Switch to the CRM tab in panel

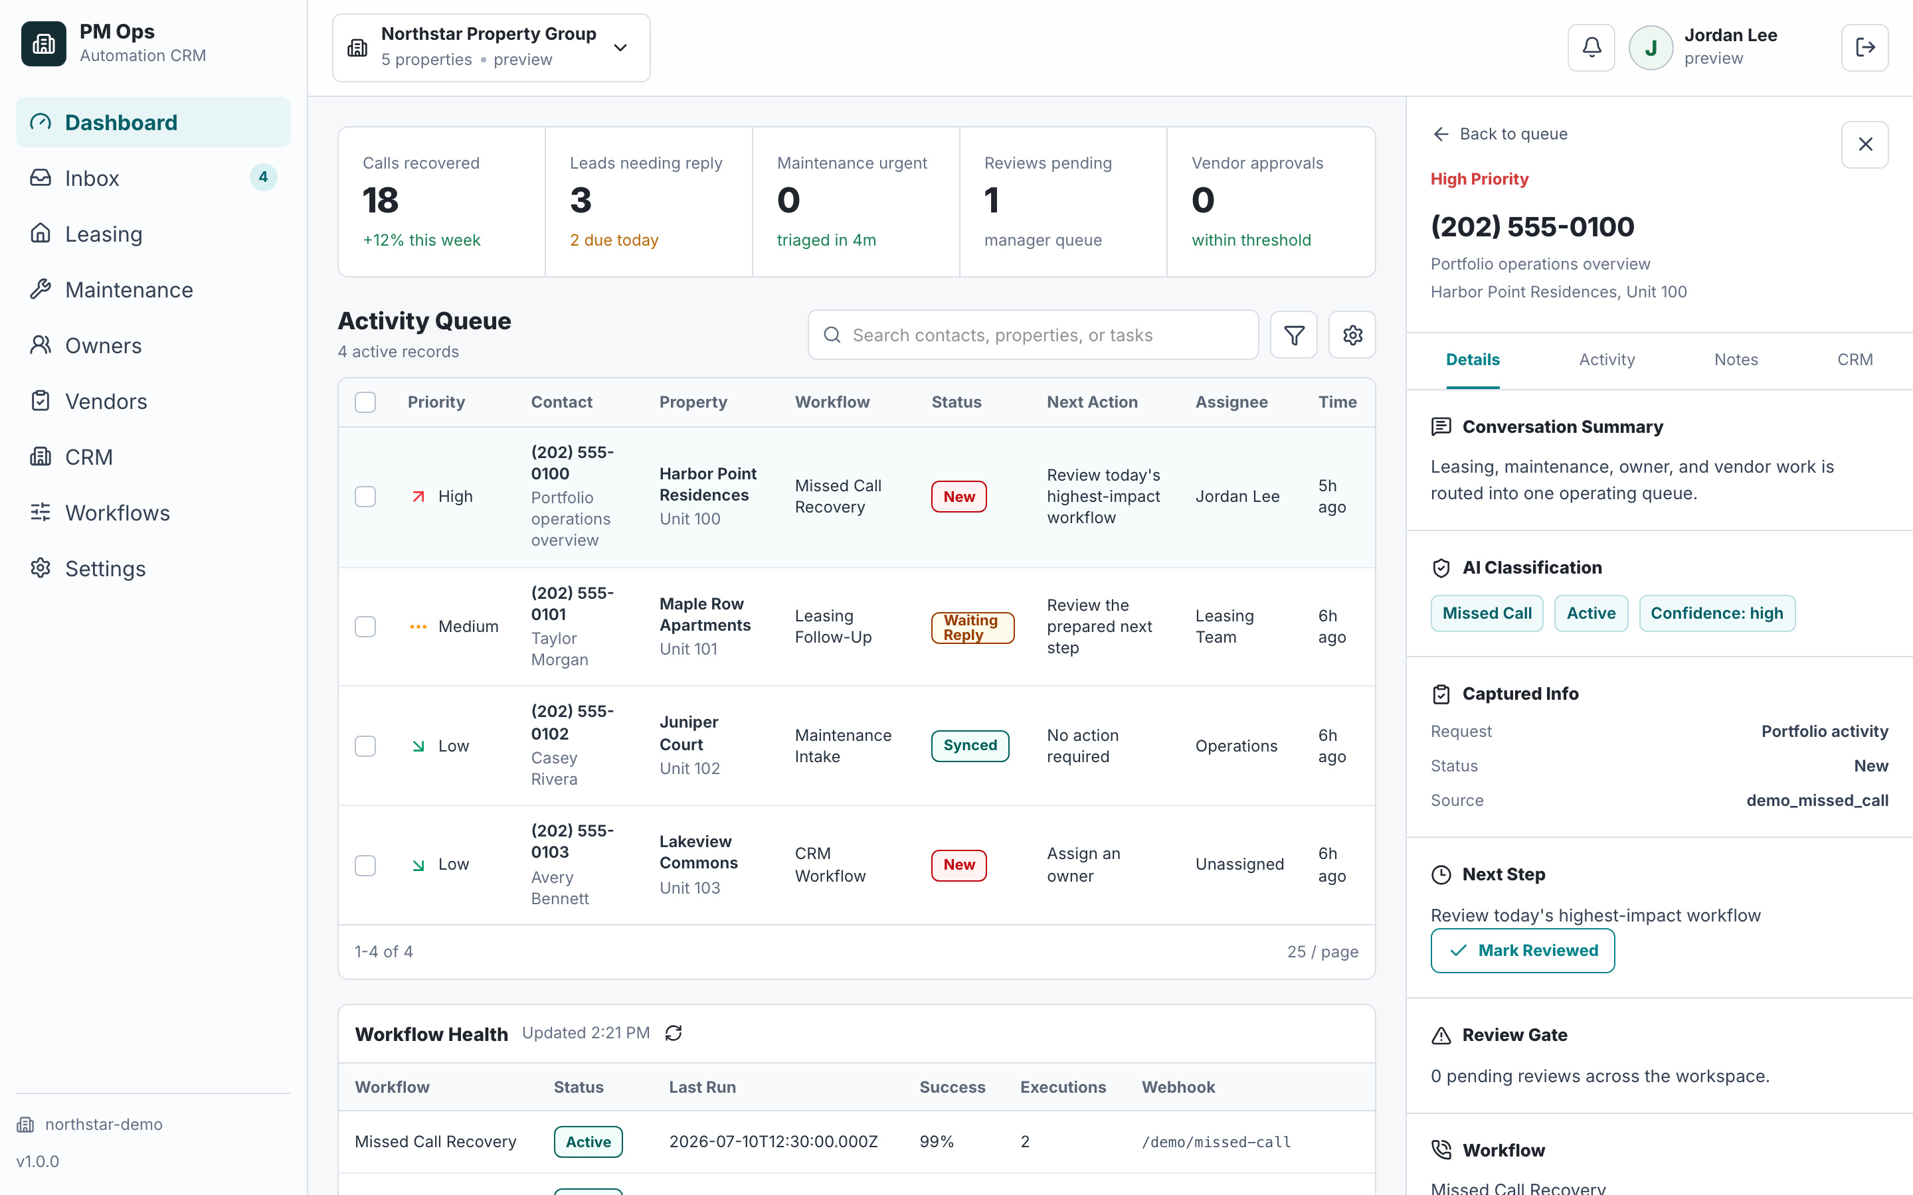click(x=1855, y=360)
